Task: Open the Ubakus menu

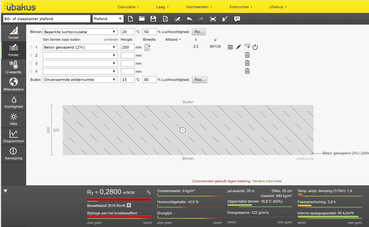Action: tap(278, 7)
